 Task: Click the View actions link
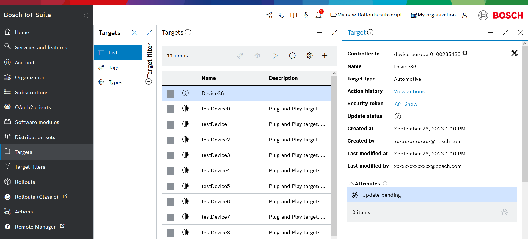pyautogui.click(x=409, y=91)
